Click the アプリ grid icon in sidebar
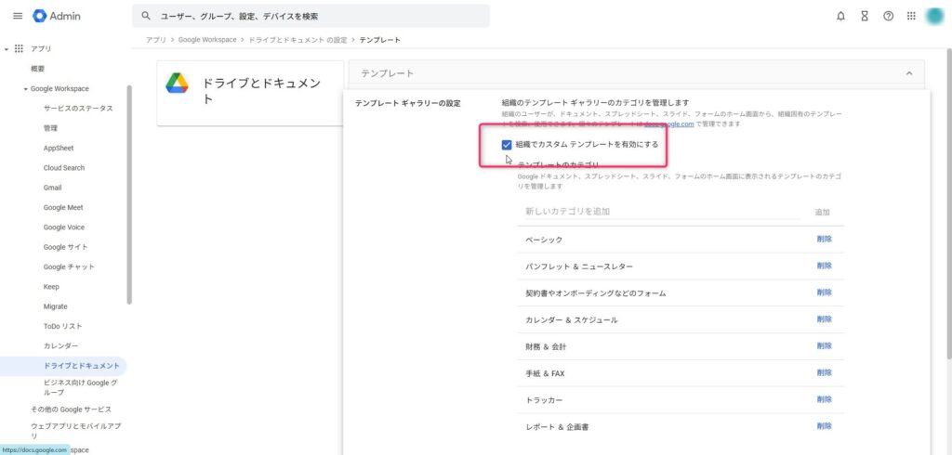Viewport: 952px width, 455px height. [x=19, y=48]
